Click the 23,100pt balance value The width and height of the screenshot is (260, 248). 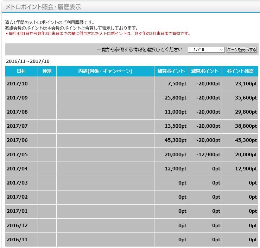[x=246, y=84]
